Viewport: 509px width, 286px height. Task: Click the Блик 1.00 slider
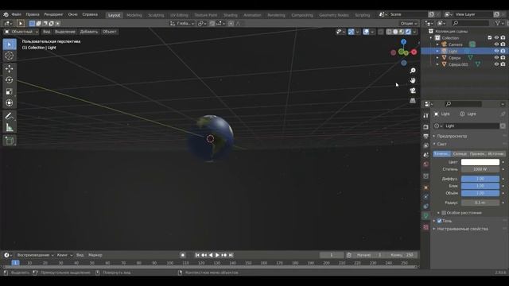tap(480, 186)
